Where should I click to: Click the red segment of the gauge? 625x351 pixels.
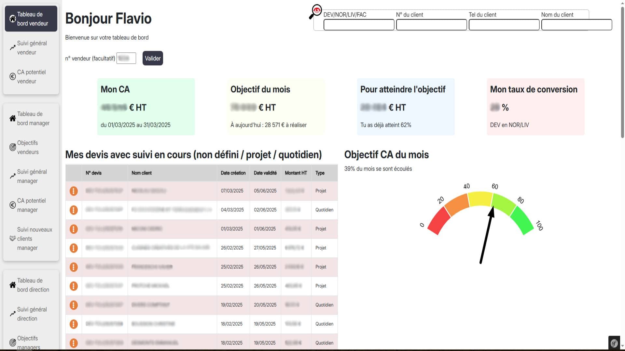[x=438, y=221]
